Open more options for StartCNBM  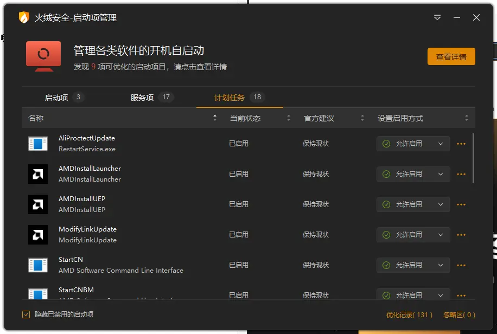click(461, 296)
